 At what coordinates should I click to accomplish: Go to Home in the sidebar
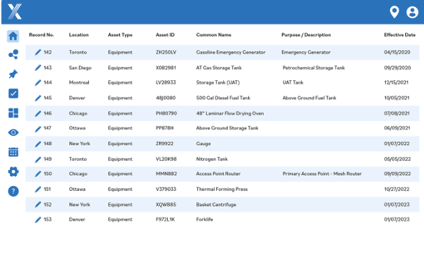click(13, 36)
